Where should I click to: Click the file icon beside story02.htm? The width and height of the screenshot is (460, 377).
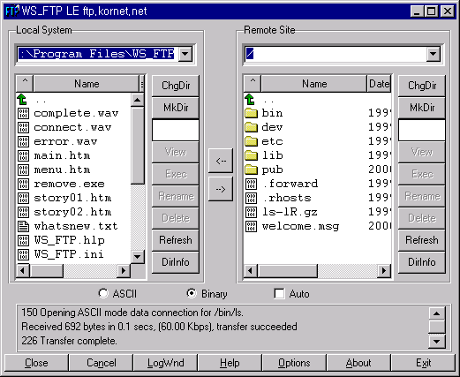click(23, 212)
